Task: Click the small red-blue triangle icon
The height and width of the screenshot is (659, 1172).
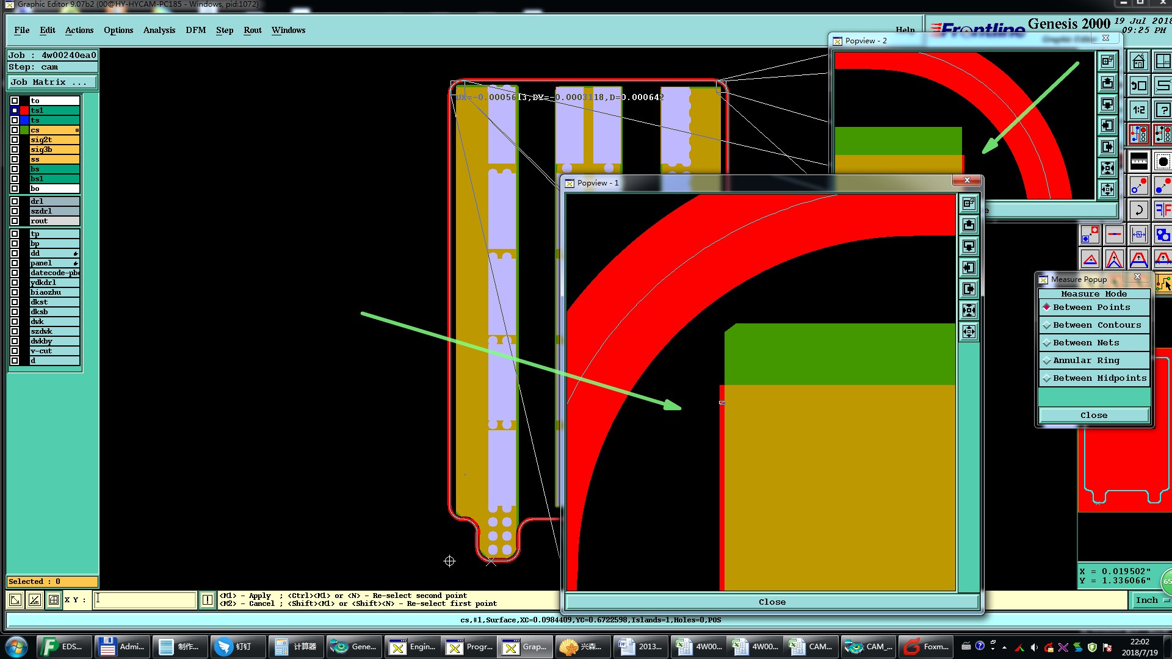Action: (1090, 259)
